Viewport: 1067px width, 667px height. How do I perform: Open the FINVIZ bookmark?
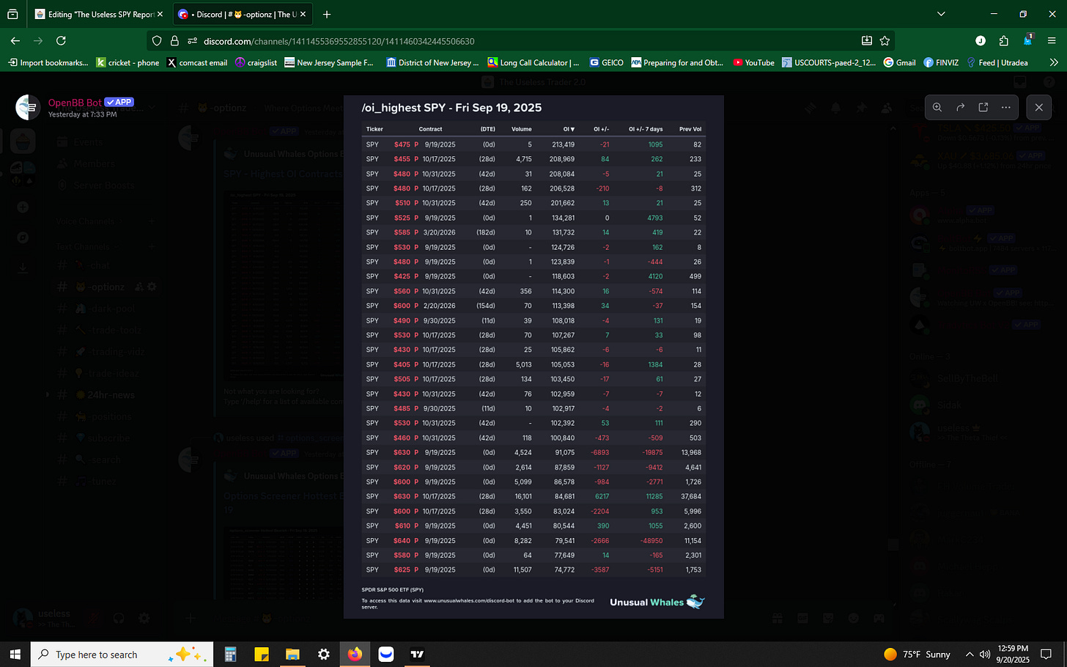pos(941,62)
